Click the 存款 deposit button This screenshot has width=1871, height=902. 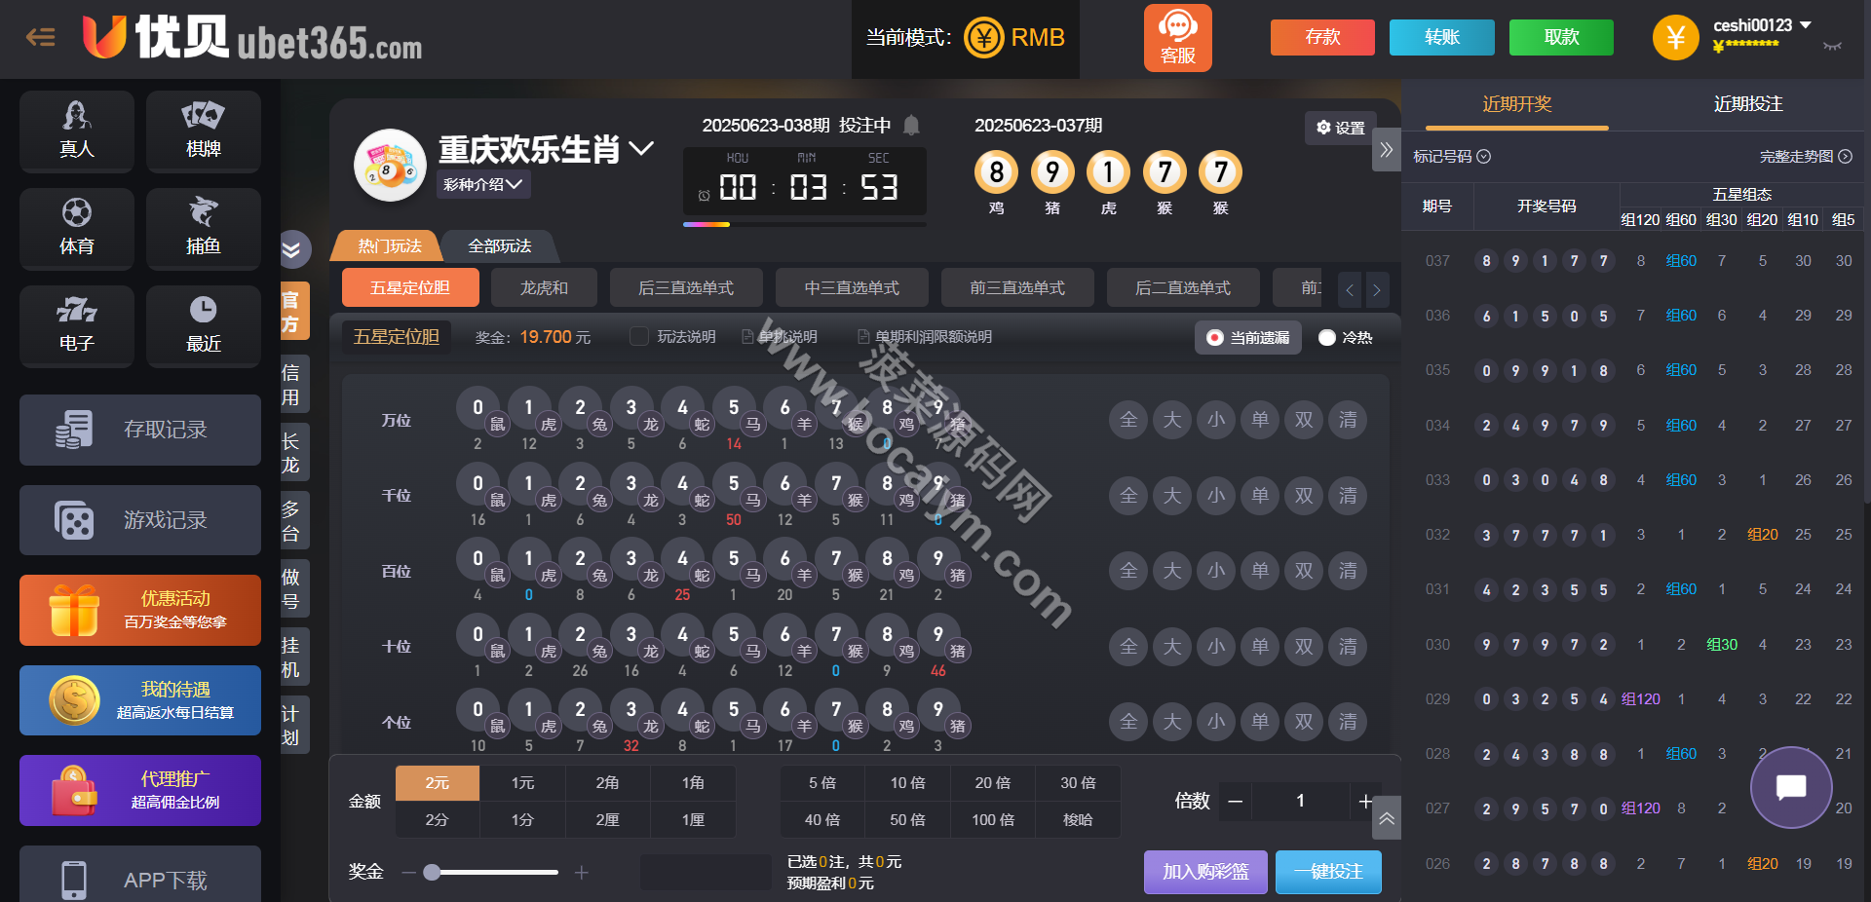point(1322,37)
